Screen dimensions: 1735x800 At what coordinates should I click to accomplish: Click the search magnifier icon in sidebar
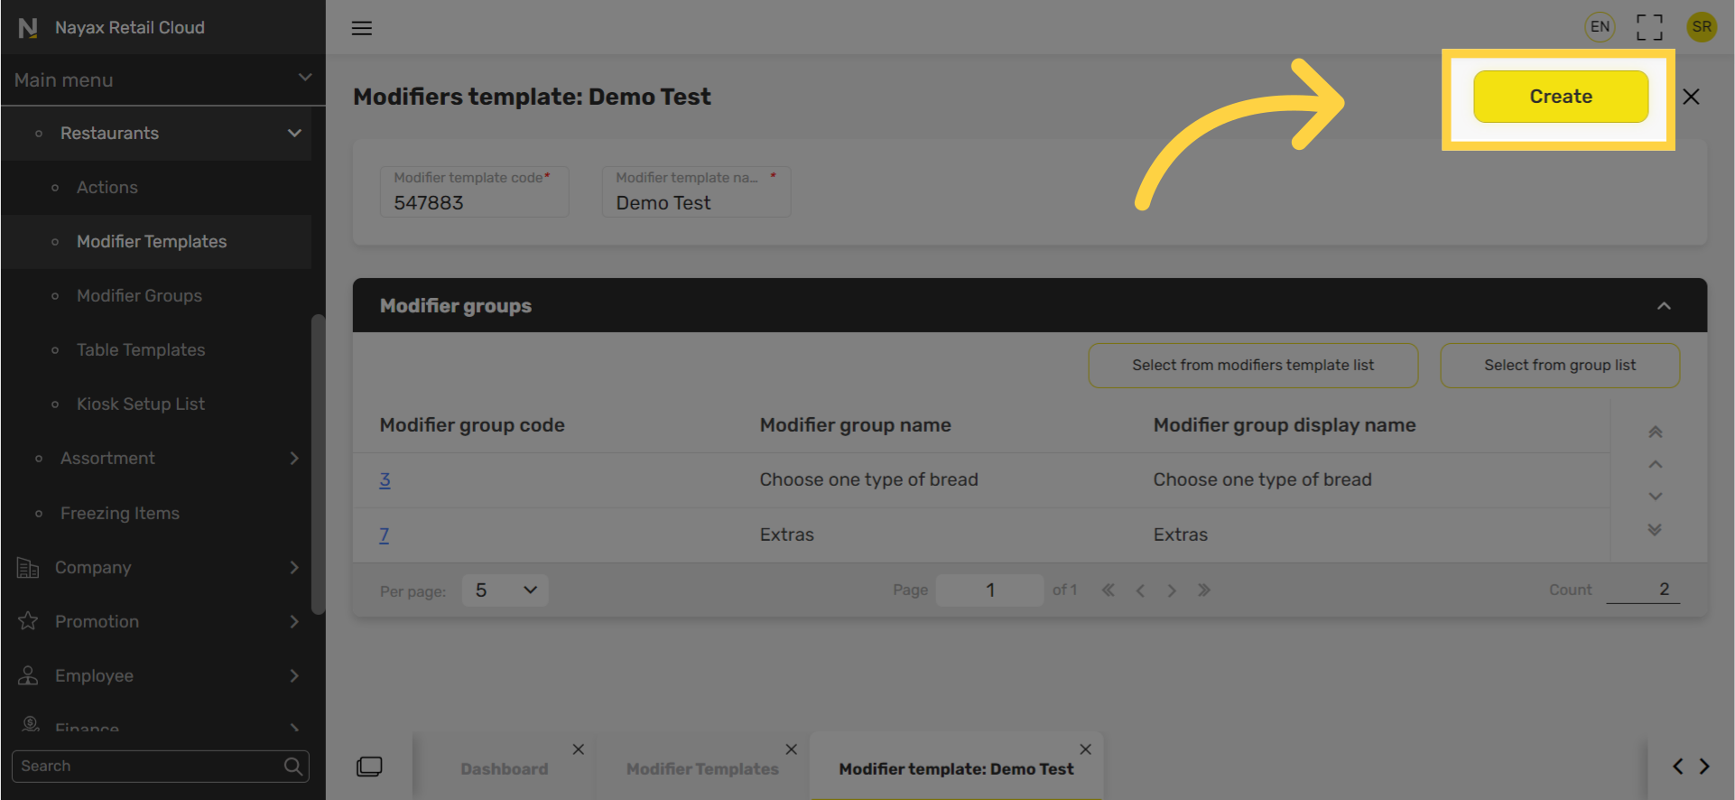click(292, 767)
